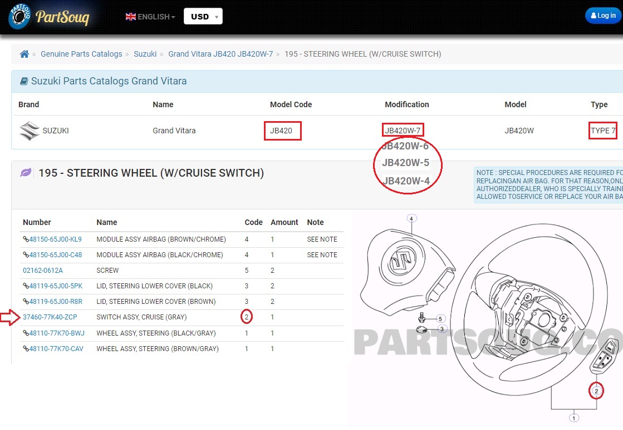Open Grand Vitara JB420 JB420W-7 breadcrumb link
623x430 pixels.
(x=220, y=54)
